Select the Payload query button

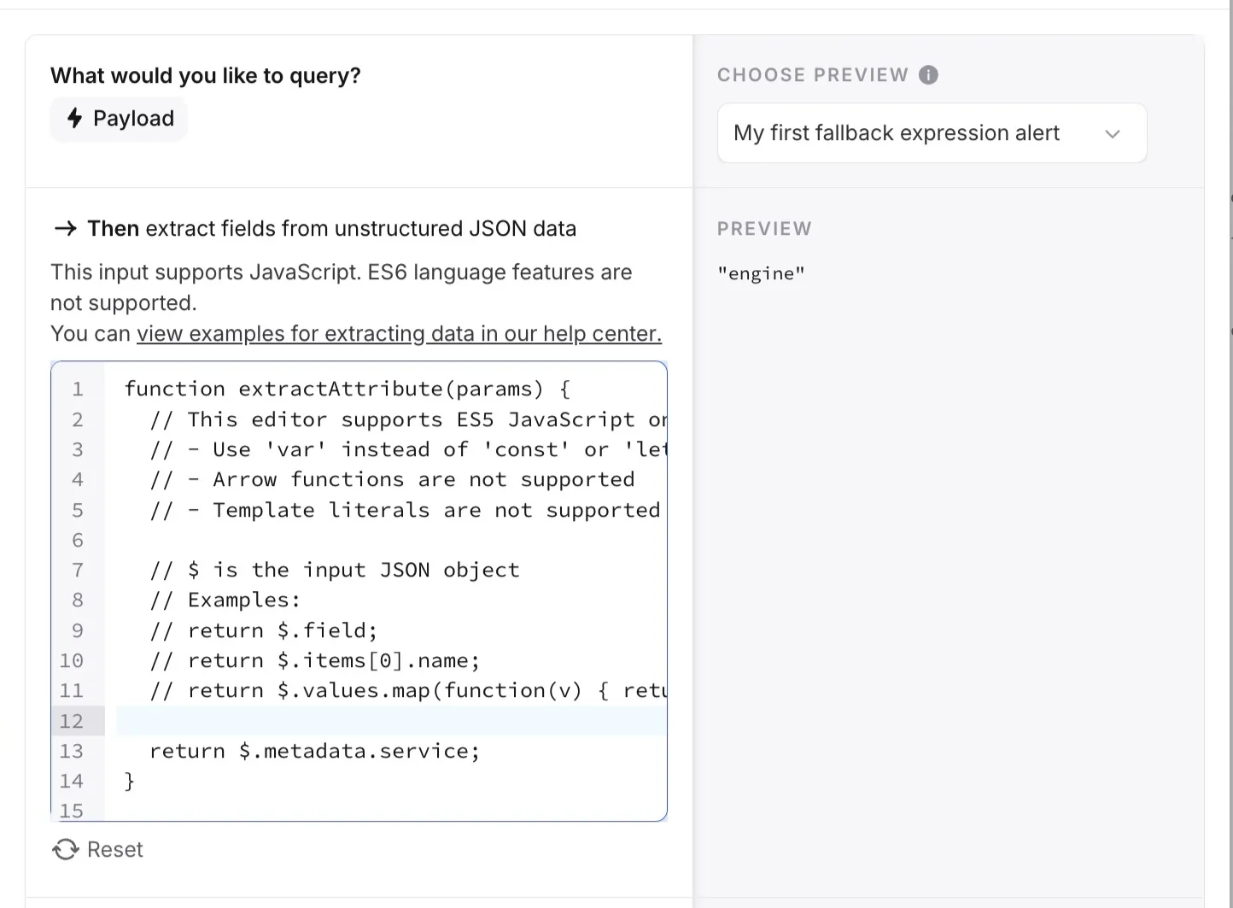[x=119, y=119]
